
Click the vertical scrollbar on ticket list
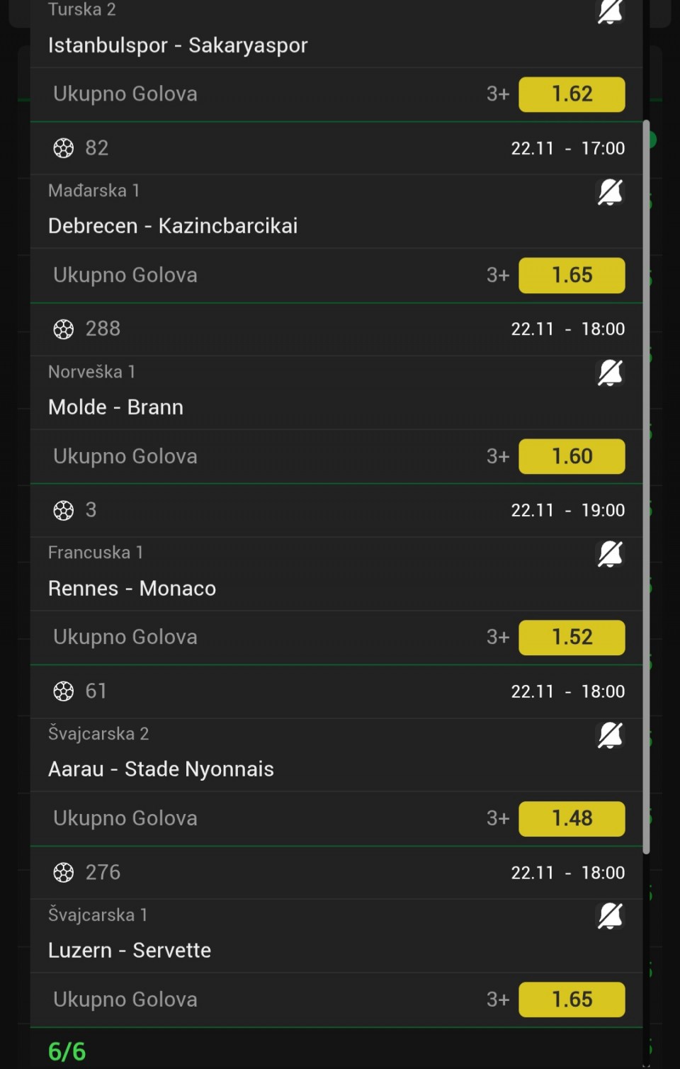[x=646, y=487]
